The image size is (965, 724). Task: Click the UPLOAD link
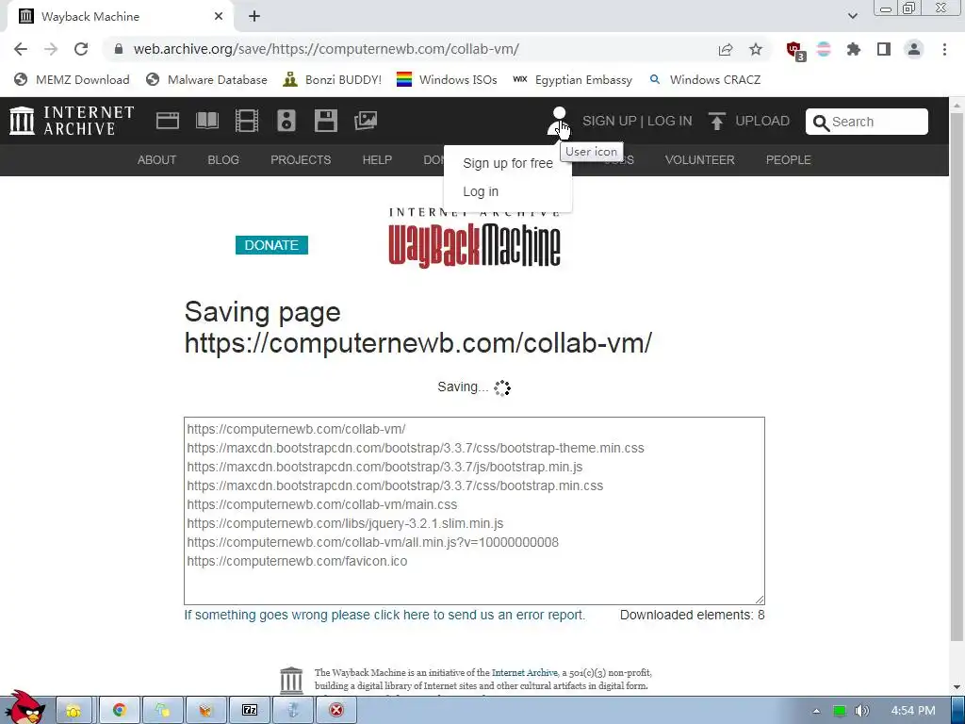pyautogui.click(x=762, y=121)
